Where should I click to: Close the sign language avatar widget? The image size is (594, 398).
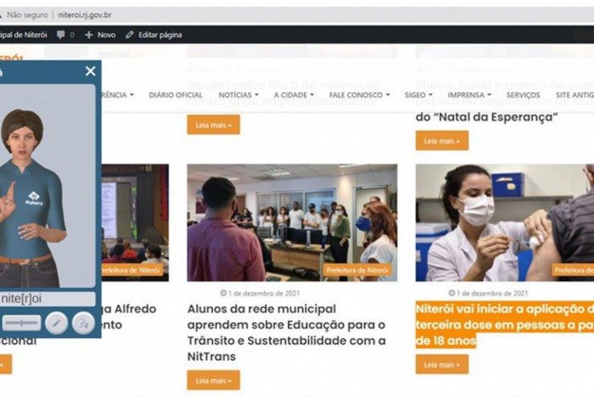click(91, 70)
